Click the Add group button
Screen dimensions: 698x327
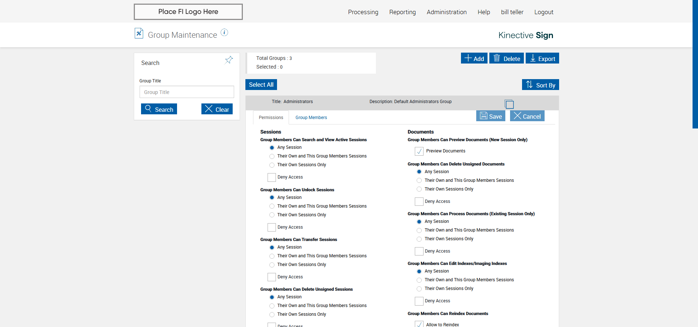click(x=474, y=58)
